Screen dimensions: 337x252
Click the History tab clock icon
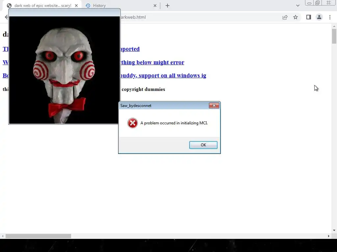88,6
